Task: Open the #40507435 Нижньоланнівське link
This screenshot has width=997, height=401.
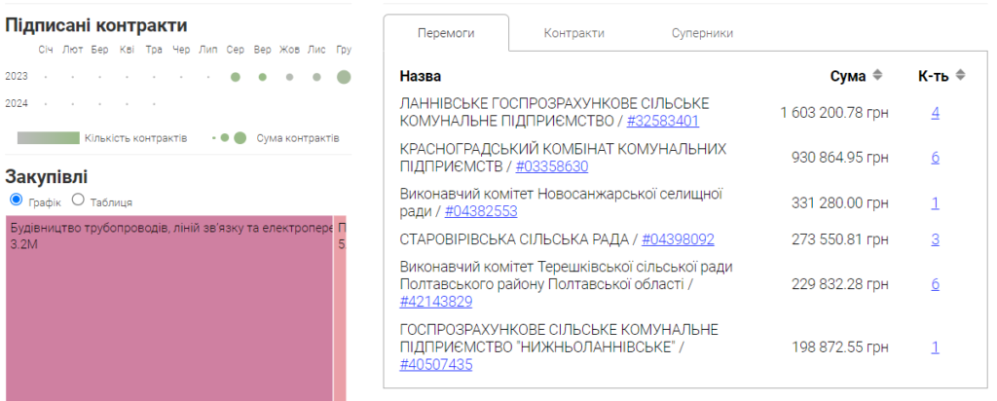Action: pos(435,365)
